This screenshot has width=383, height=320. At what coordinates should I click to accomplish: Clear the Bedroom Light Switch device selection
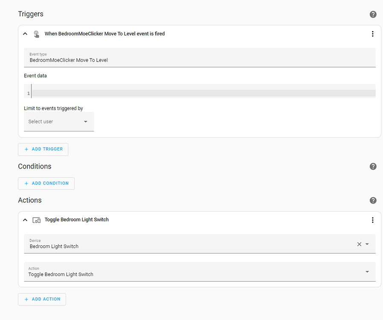point(359,244)
